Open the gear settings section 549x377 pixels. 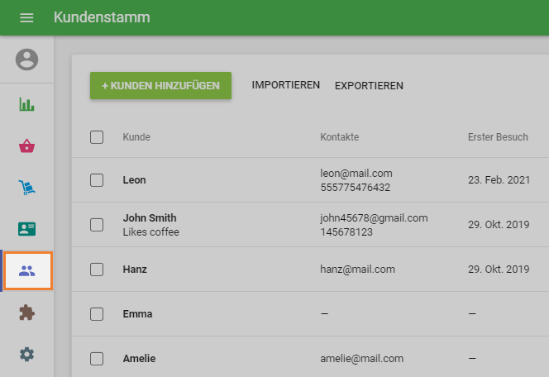pyautogui.click(x=27, y=355)
